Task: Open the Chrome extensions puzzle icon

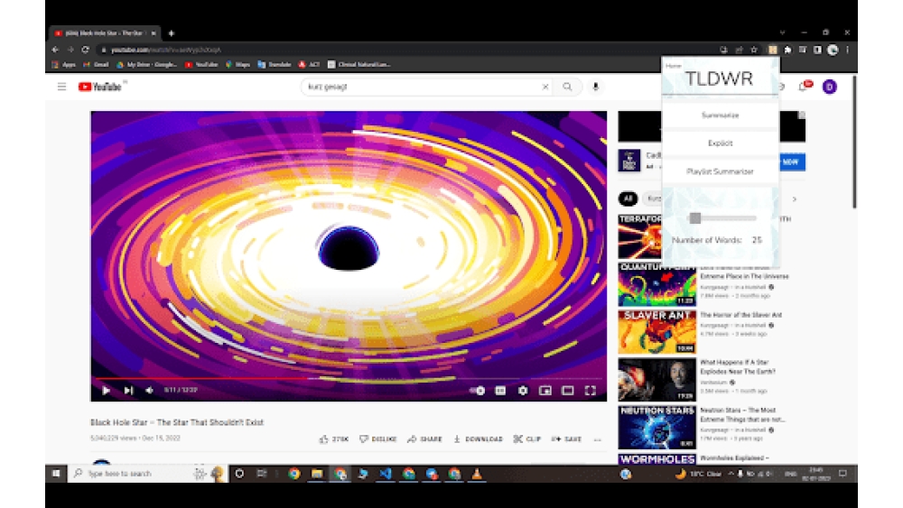Action: [x=787, y=50]
